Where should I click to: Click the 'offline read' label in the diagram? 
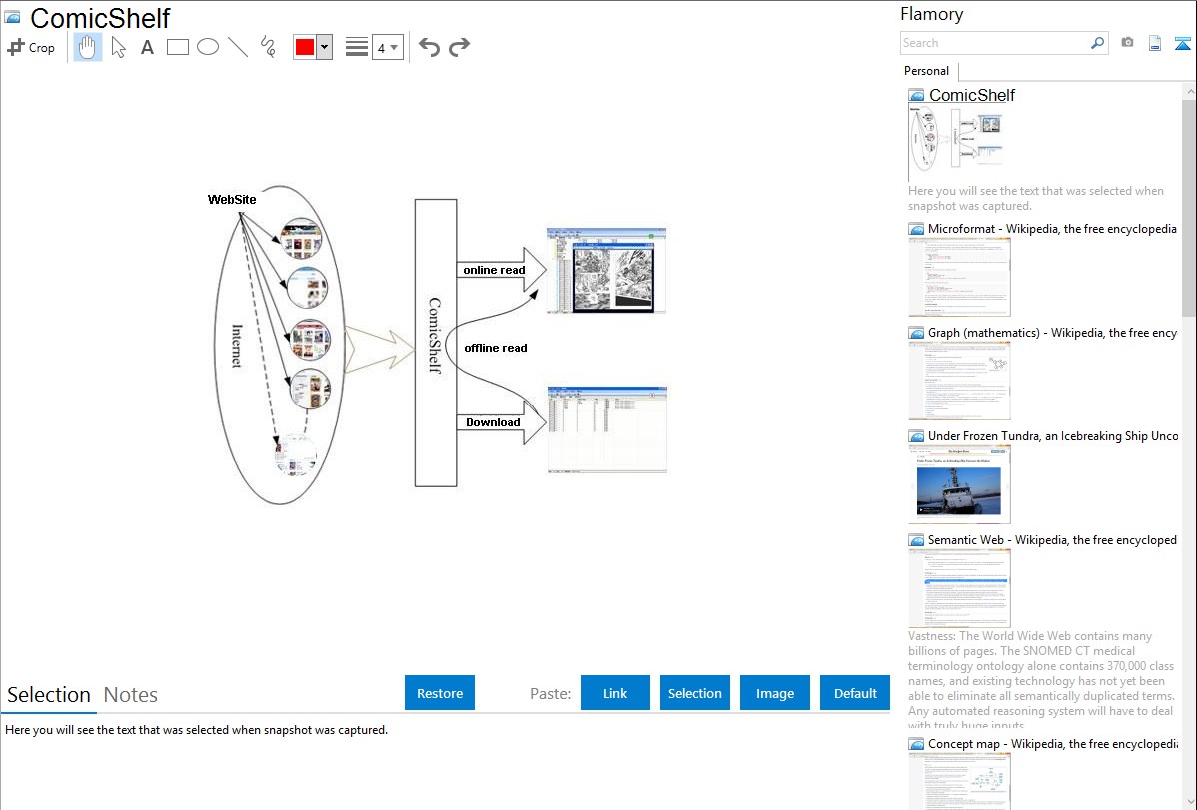496,348
